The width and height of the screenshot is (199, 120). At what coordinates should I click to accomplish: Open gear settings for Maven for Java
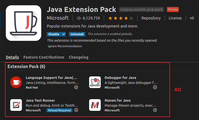coord(155,110)
